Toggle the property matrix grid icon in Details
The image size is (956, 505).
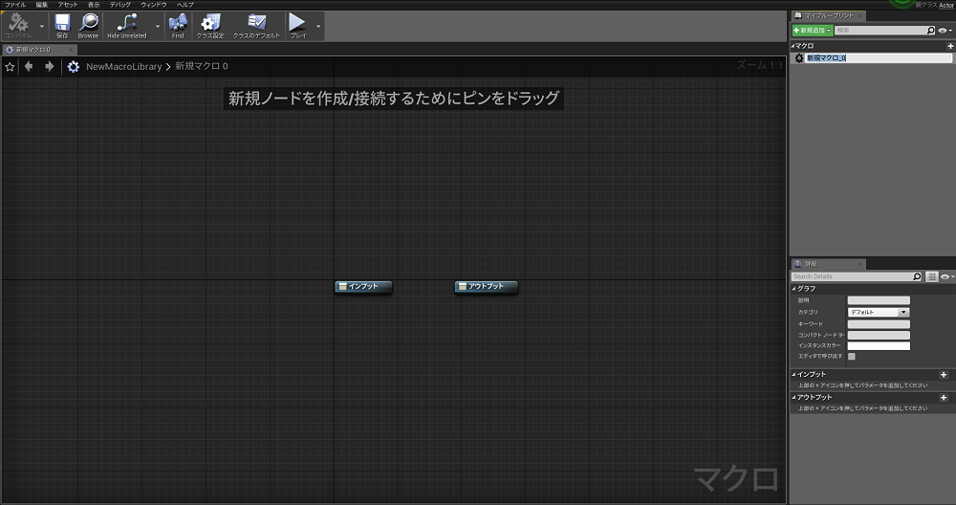[x=931, y=277]
